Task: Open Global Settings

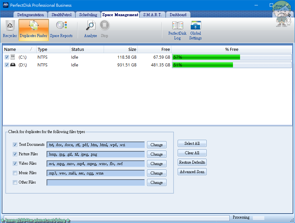Action: 196,30
